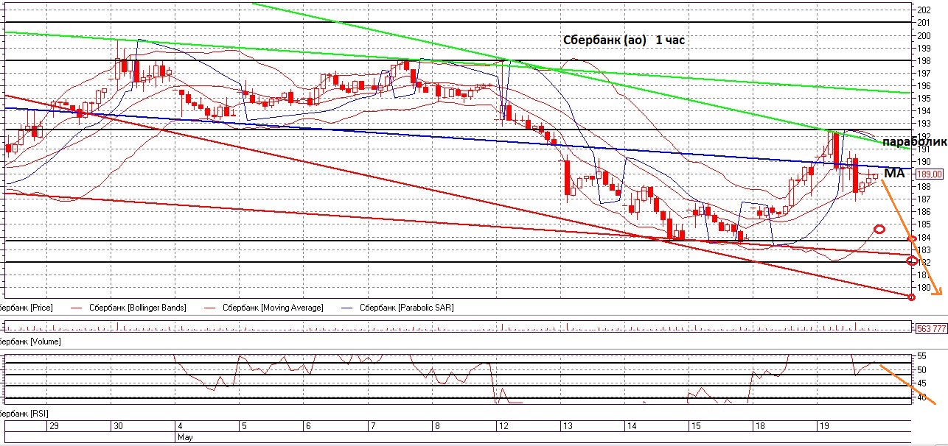Click price level 180 on the price axis

924,288
